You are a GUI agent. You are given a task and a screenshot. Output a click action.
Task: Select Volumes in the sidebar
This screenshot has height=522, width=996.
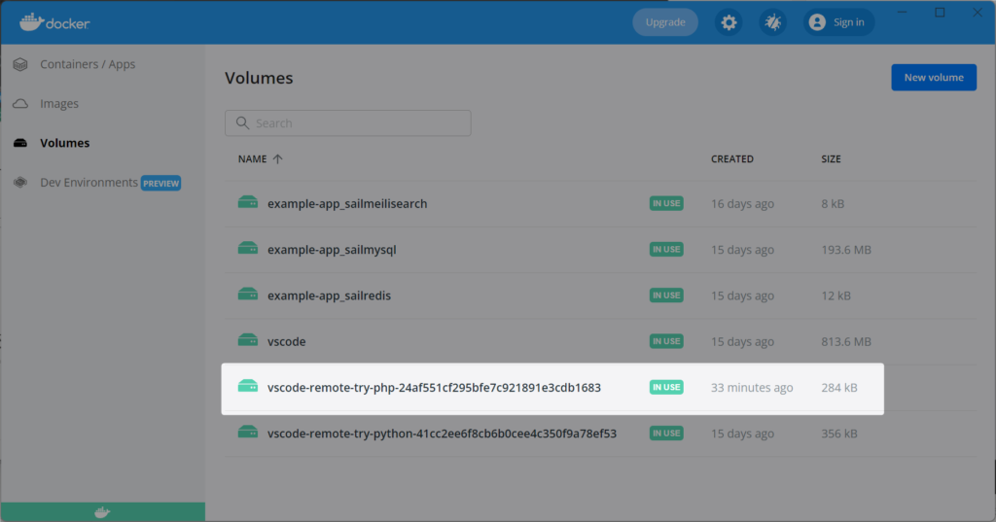tap(65, 143)
